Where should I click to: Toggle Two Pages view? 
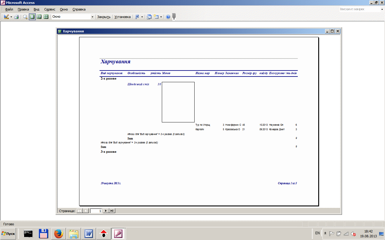pyautogui.click(x=39, y=17)
